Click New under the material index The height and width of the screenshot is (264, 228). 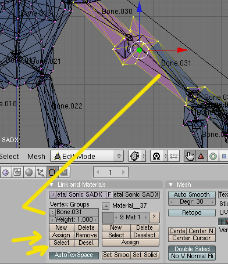[x=116, y=227]
